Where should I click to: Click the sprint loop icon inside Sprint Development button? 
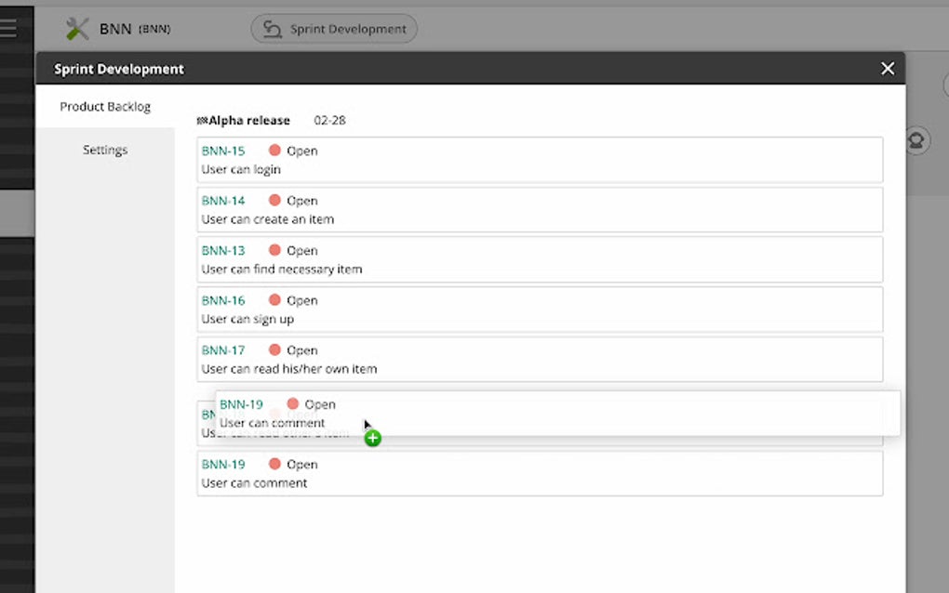pos(271,29)
